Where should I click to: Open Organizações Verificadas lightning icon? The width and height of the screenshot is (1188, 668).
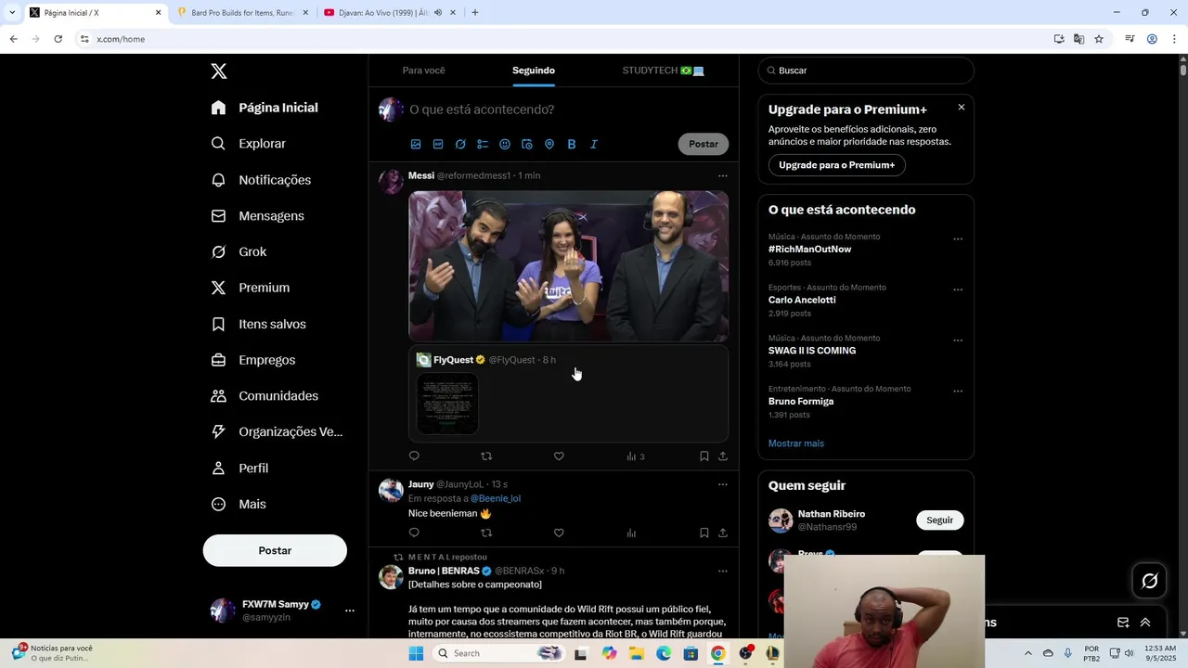coord(218,432)
